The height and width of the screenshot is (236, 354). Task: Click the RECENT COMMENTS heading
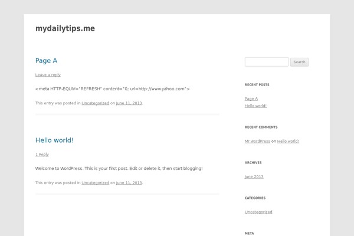point(261,127)
